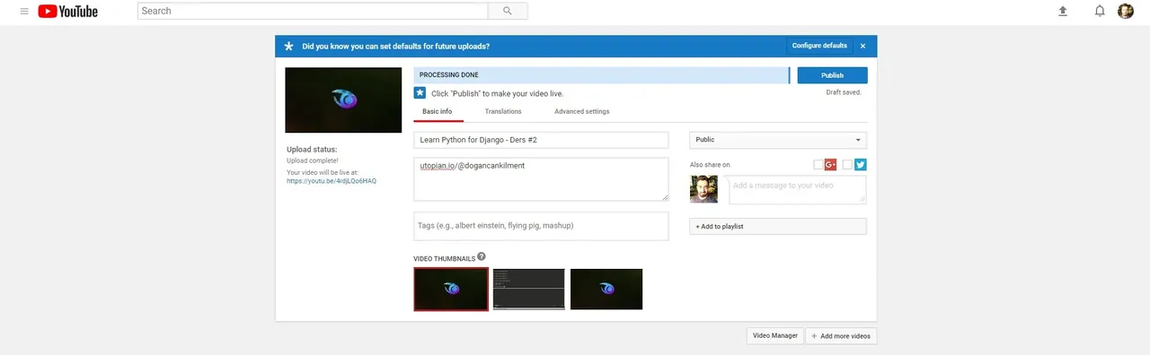Click the profile photo beside message box
This screenshot has height=355, width=1150.
tap(703, 189)
